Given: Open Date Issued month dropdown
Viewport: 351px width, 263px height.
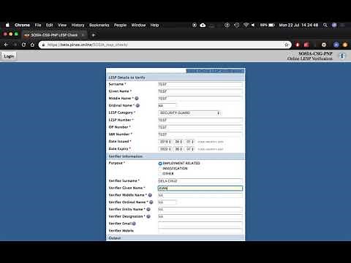Looking at the screenshot, I should pyautogui.click(x=178, y=142).
